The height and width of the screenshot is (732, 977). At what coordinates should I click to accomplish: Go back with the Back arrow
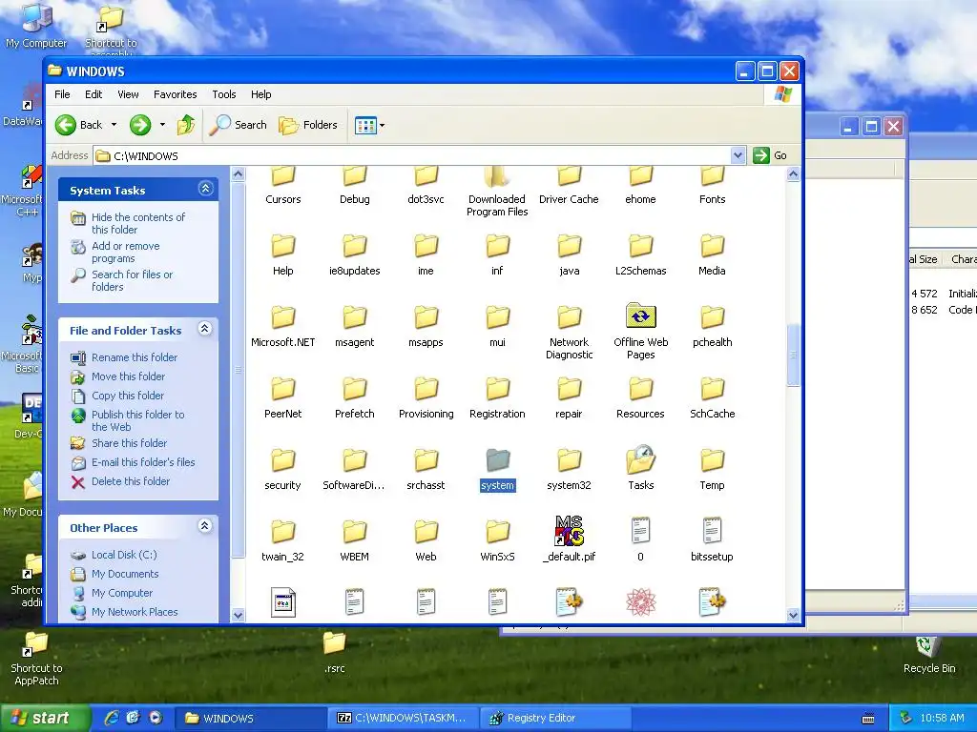(x=78, y=125)
